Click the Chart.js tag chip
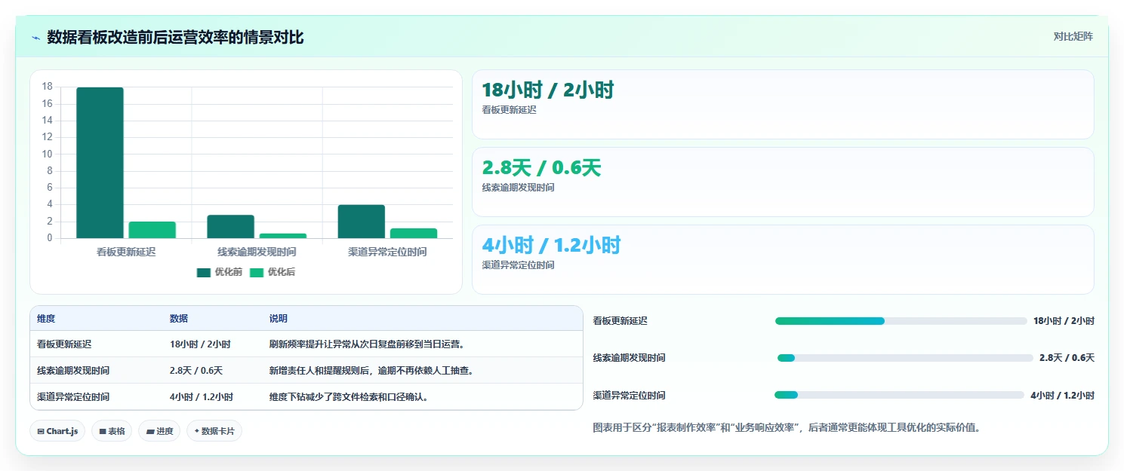Image resolution: width=1124 pixels, height=471 pixels. point(58,431)
